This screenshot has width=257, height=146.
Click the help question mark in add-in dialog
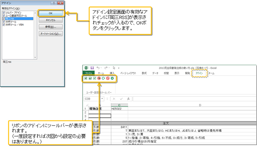pyautogui.click(x=54, y=3)
